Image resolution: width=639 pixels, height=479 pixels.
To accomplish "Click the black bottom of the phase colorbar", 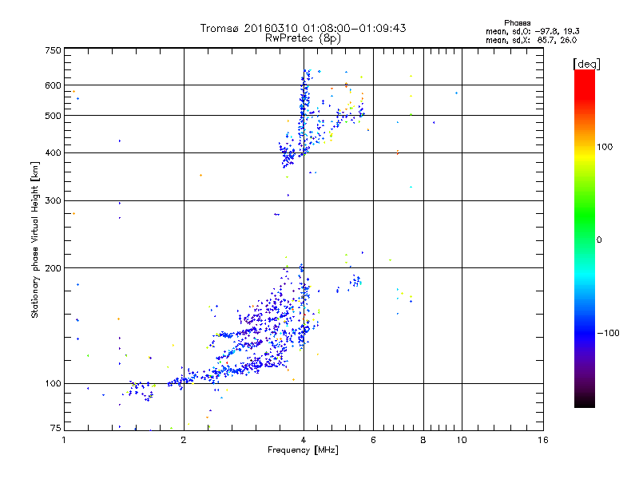I will click(585, 402).
